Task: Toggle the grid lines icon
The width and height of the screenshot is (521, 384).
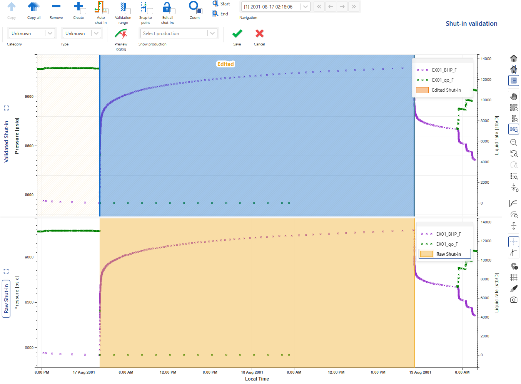Action: tap(514, 277)
